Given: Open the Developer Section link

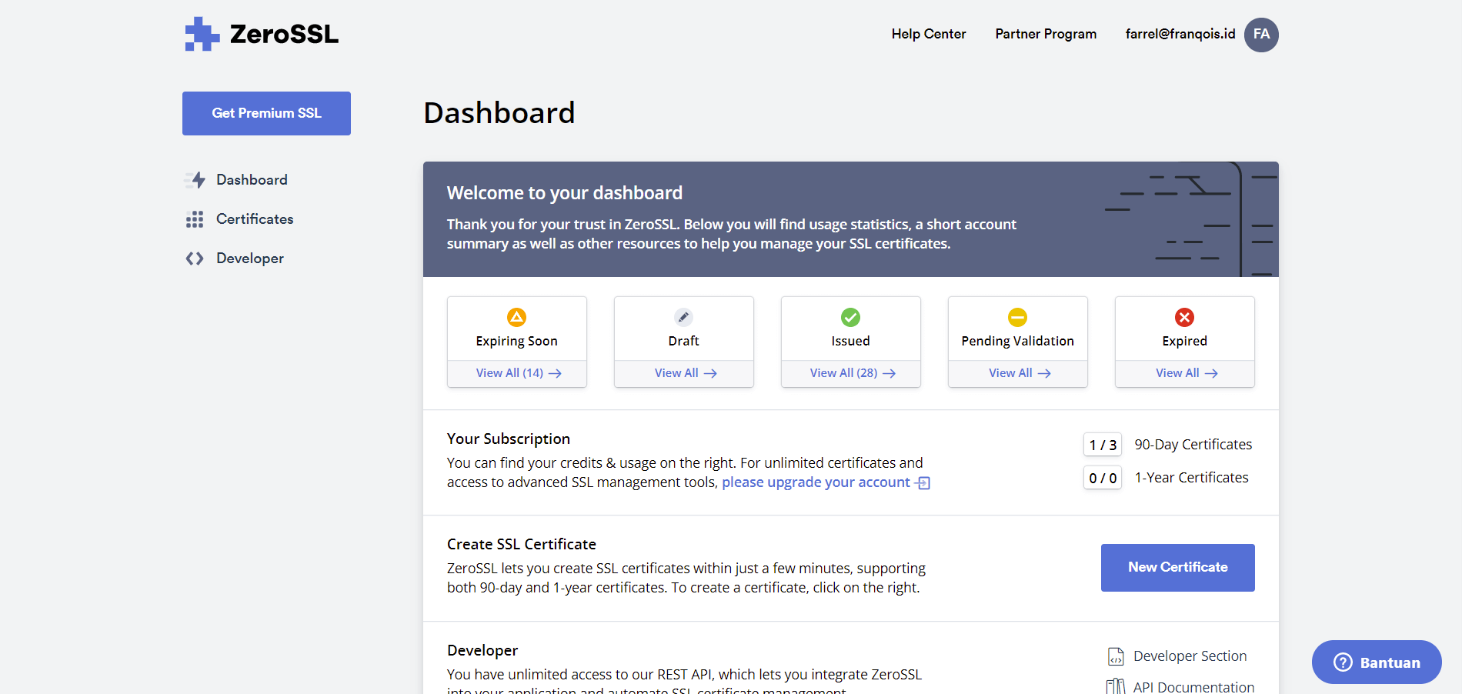Looking at the screenshot, I should (1190, 656).
